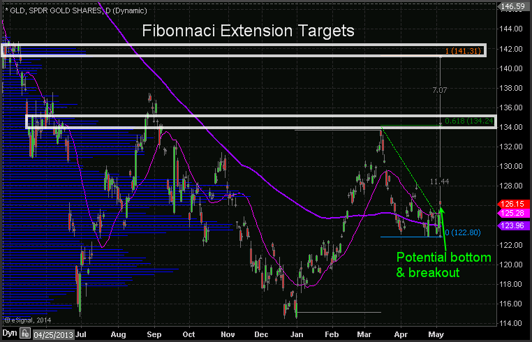Click the Potential bottom & breakout text annotation
The height and width of the screenshot is (342, 532).
tap(444, 265)
